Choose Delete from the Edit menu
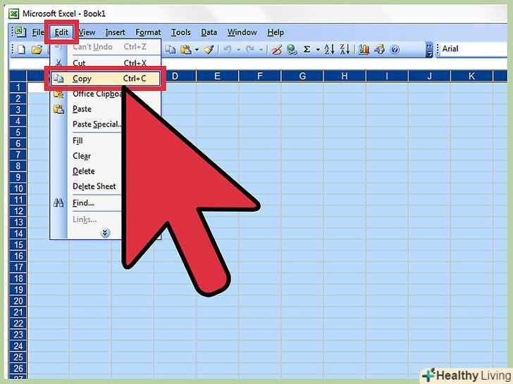 (87, 171)
